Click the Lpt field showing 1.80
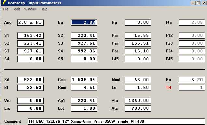This screenshot has height=125, width=207. point(84,108)
